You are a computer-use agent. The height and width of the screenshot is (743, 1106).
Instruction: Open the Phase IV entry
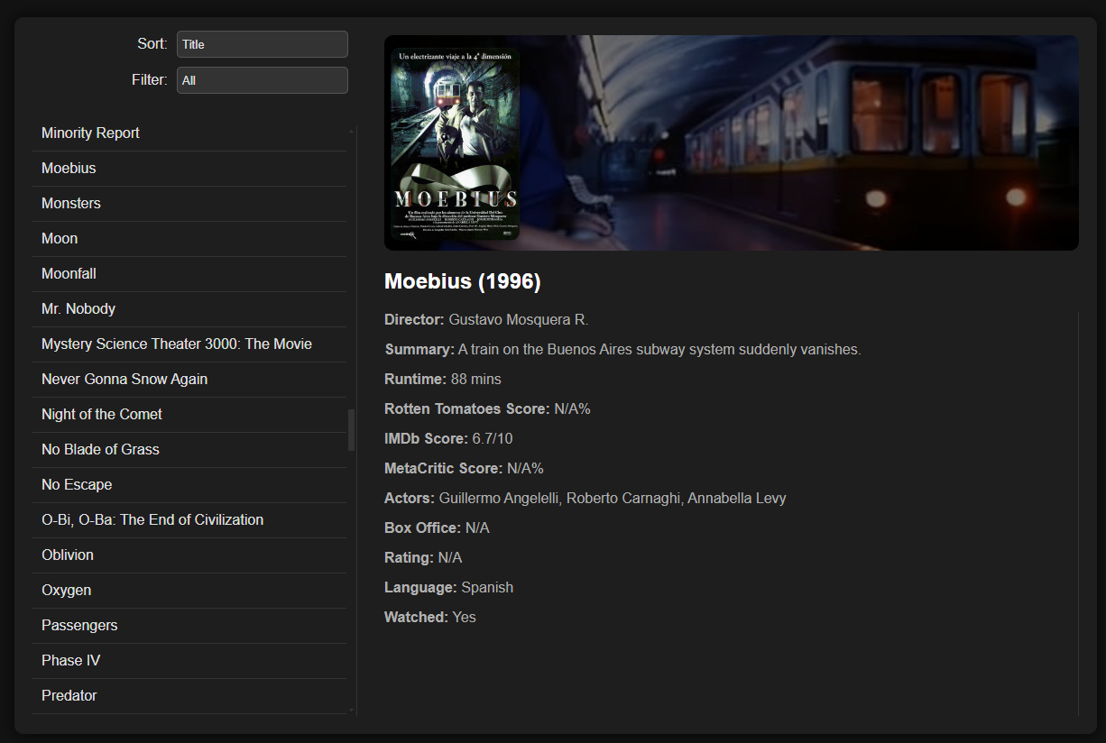(x=189, y=661)
